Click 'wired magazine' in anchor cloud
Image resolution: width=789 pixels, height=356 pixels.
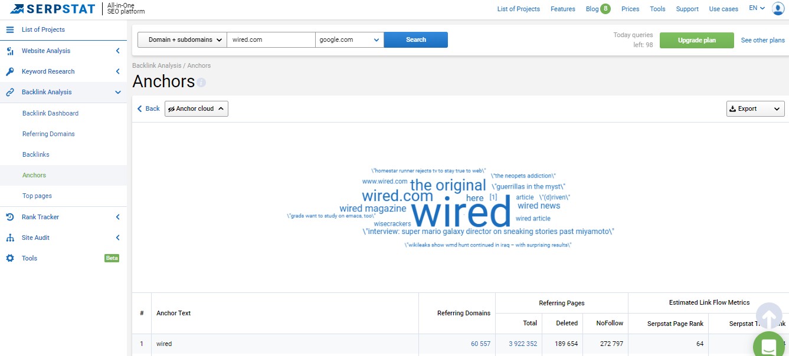[x=373, y=209]
